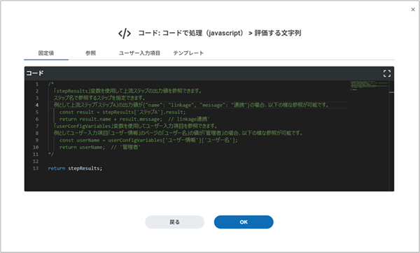The height and width of the screenshot is (253, 420).
Task: Click the editor vertical scrollbar
Action: pos(391,136)
